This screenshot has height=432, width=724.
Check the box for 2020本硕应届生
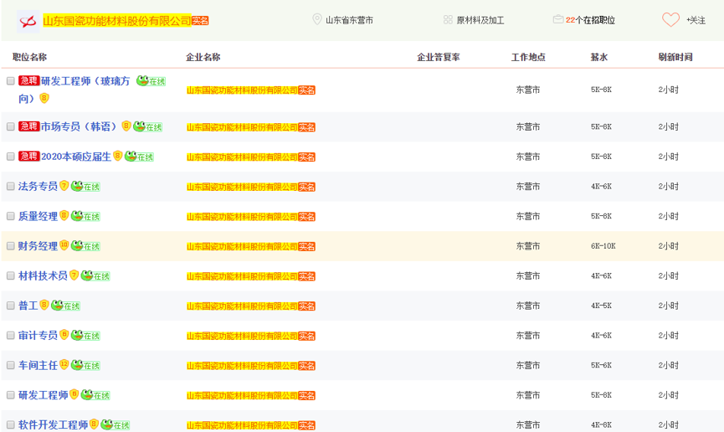(x=11, y=157)
